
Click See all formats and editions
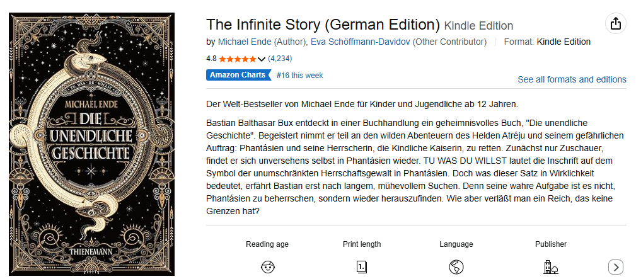click(572, 79)
